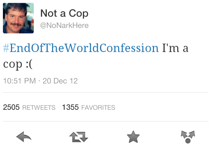Reply to the Not a Cop tweet
This screenshot has width=212, height=147.
click(x=24, y=137)
